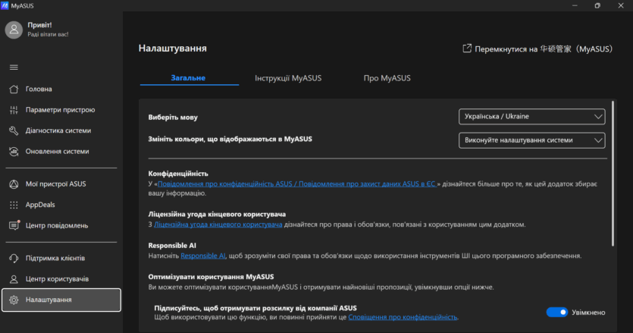The width and height of the screenshot is (633, 333).
Task: Click the settings page vertical scrollbar
Action: click(x=613, y=174)
